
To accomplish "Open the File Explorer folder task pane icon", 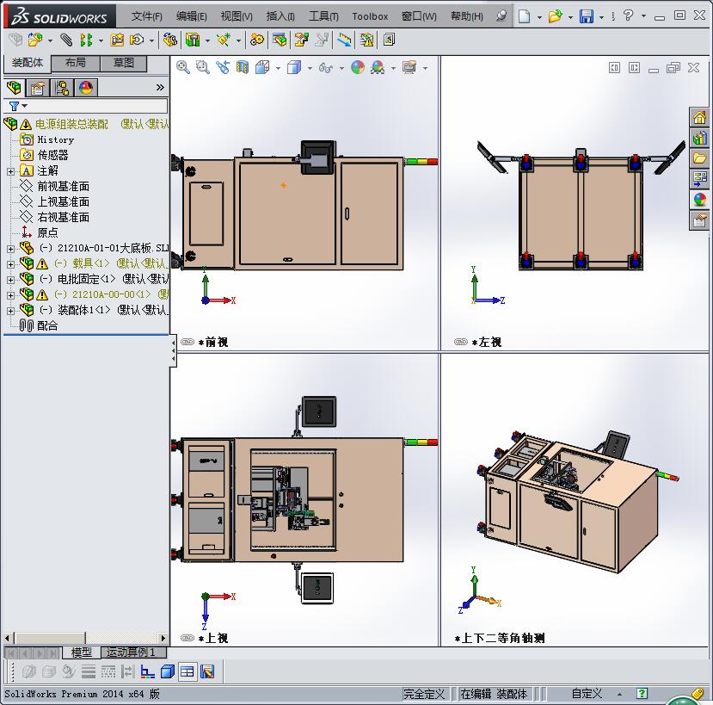I will click(x=700, y=158).
